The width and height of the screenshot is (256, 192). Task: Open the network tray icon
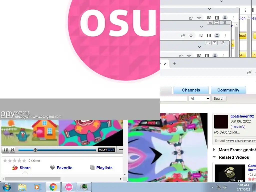tap(218, 187)
